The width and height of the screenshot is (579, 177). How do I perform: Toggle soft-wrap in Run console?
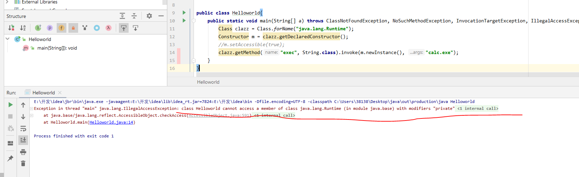(23, 128)
